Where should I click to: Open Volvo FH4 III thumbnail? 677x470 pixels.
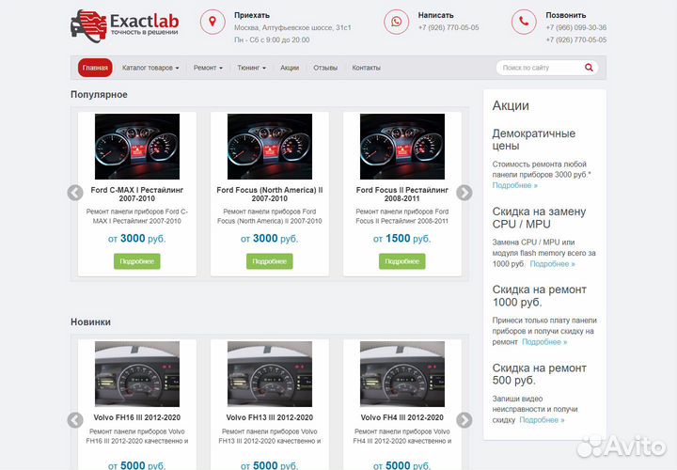402,374
